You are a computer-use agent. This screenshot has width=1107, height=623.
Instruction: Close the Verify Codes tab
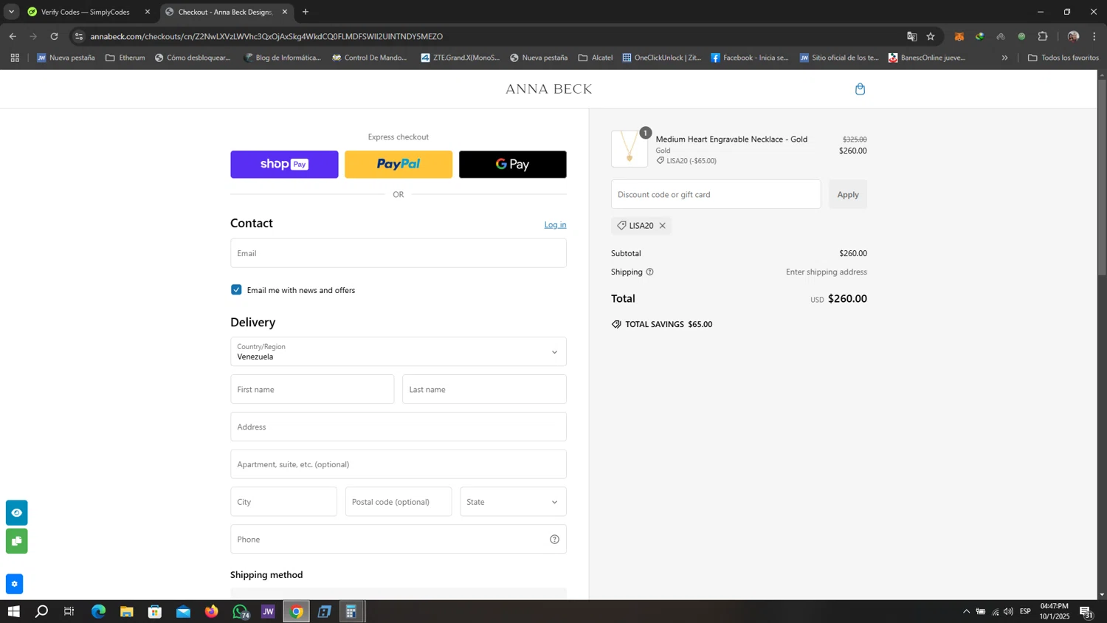coord(148,12)
